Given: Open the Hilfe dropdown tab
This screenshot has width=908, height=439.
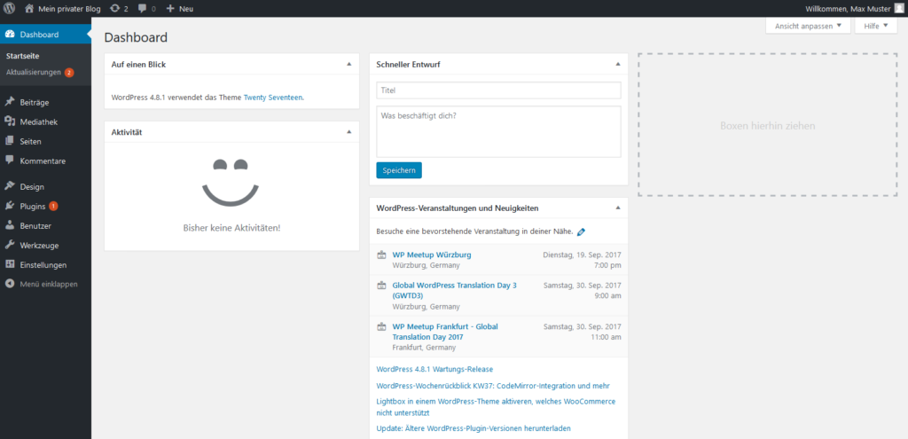Looking at the screenshot, I should pyautogui.click(x=875, y=26).
